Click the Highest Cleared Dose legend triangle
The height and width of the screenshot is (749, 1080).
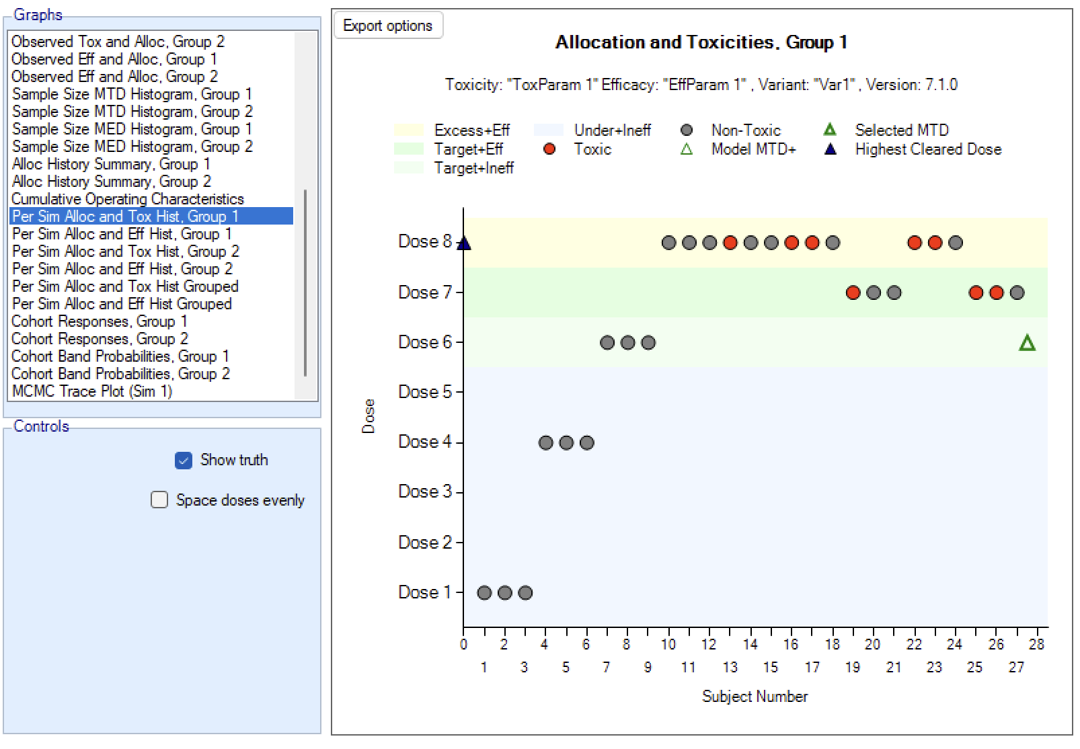click(831, 149)
